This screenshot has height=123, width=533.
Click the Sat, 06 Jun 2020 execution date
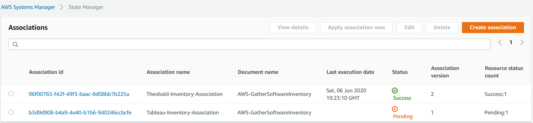point(346,94)
